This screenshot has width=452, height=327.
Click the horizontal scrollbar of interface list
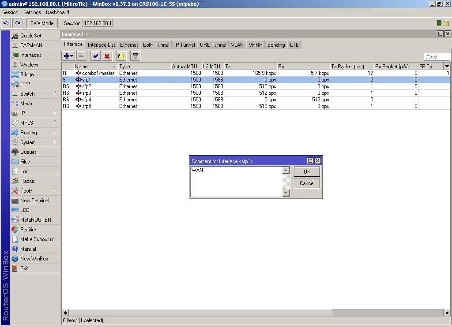click(199, 312)
